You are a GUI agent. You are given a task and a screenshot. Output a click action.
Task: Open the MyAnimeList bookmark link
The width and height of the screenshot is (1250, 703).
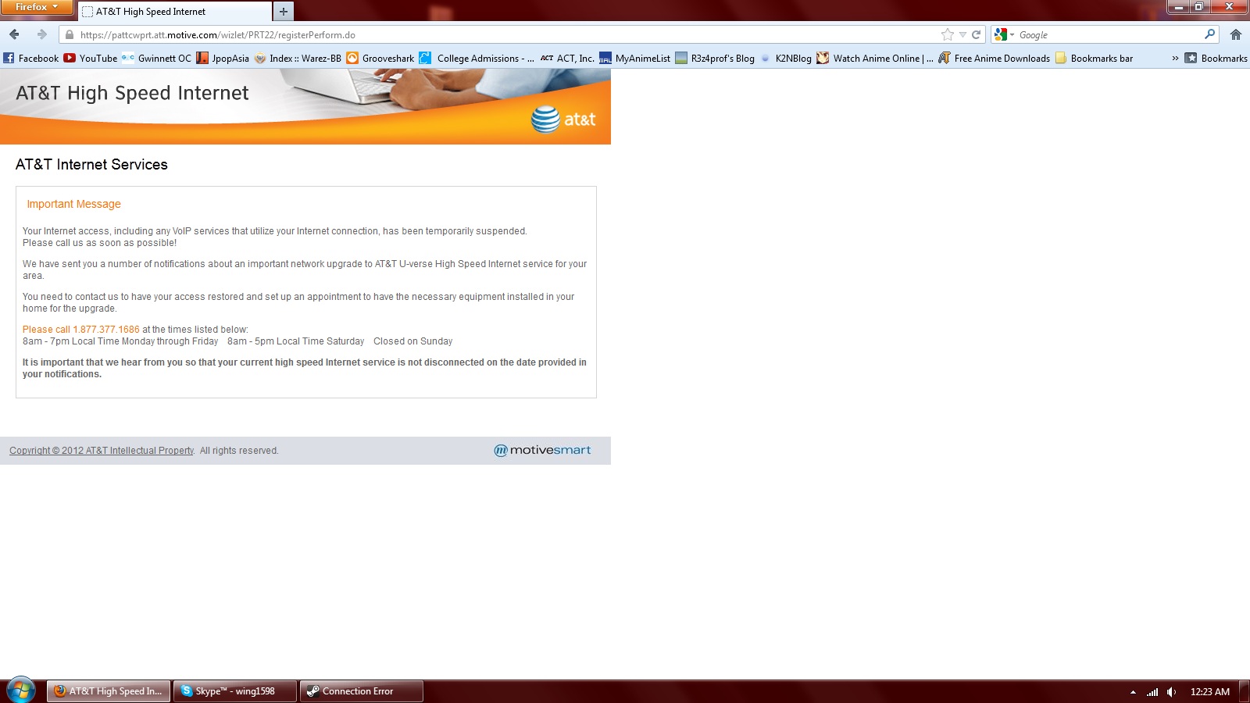pos(634,58)
